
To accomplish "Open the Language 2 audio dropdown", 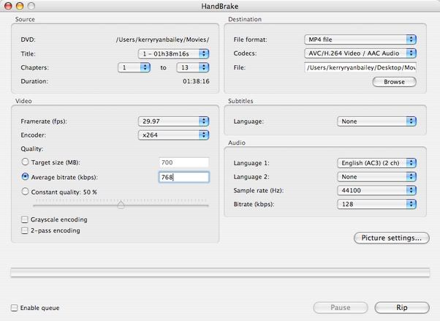I will (x=376, y=177).
